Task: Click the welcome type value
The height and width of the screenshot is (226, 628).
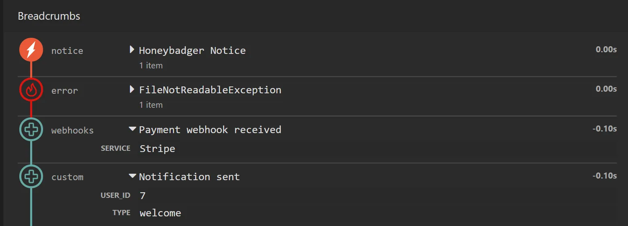Action: point(160,213)
